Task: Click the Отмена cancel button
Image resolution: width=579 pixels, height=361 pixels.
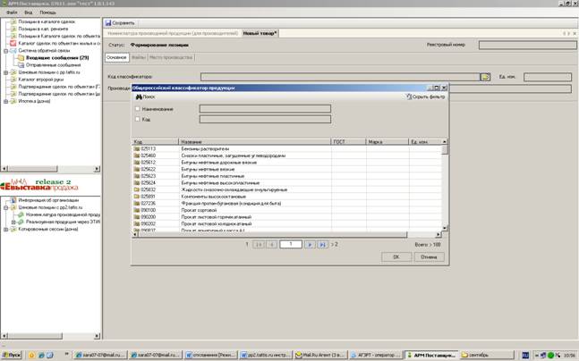Action: [x=429, y=256]
